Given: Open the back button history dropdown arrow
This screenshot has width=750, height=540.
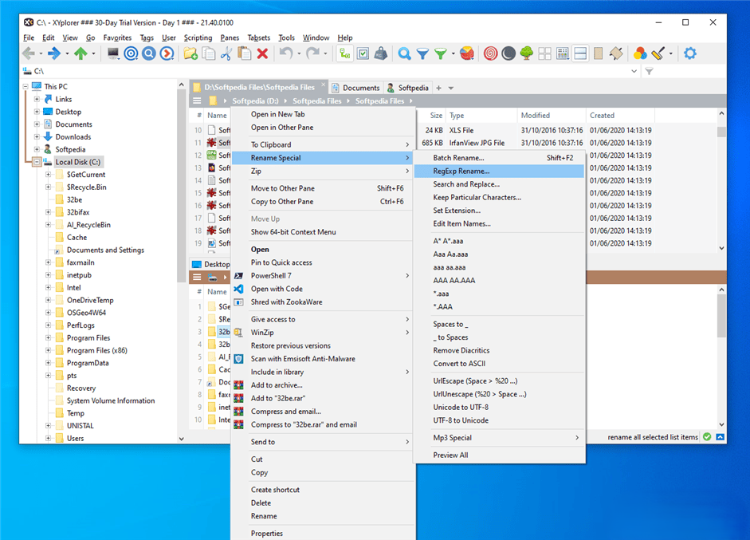Looking at the screenshot, I should coord(41,53).
